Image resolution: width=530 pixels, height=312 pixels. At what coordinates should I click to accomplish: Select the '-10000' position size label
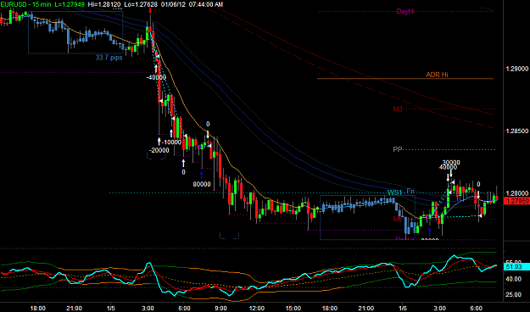coord(171,142)
